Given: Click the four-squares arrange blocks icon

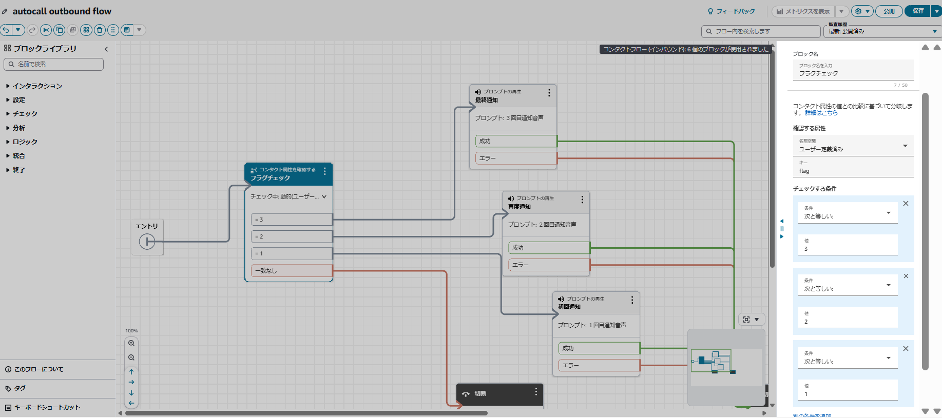Looking at the screenshot, I should [x=86, y=30].
